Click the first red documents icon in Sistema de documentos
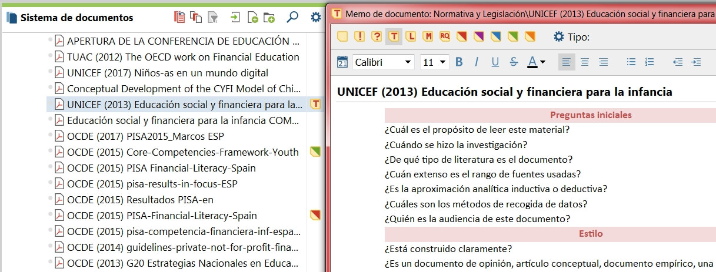 click(x=179, y=18)
